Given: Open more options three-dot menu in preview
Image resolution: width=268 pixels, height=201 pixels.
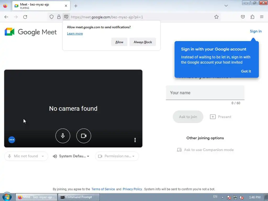Looking at the screenshot, I should tap(135, 140).
